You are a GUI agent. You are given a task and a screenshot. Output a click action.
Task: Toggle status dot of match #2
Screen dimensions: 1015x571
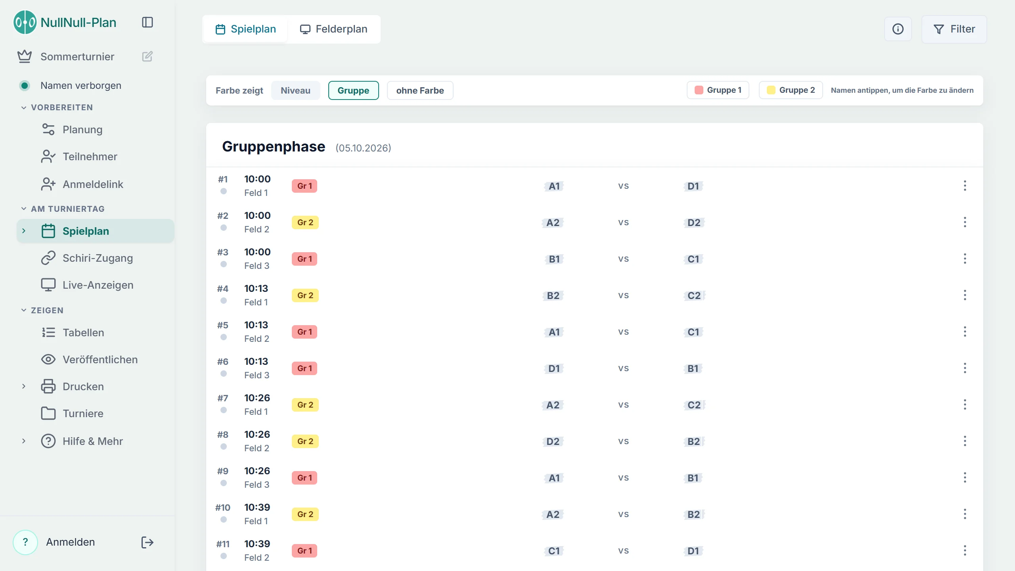224,228
